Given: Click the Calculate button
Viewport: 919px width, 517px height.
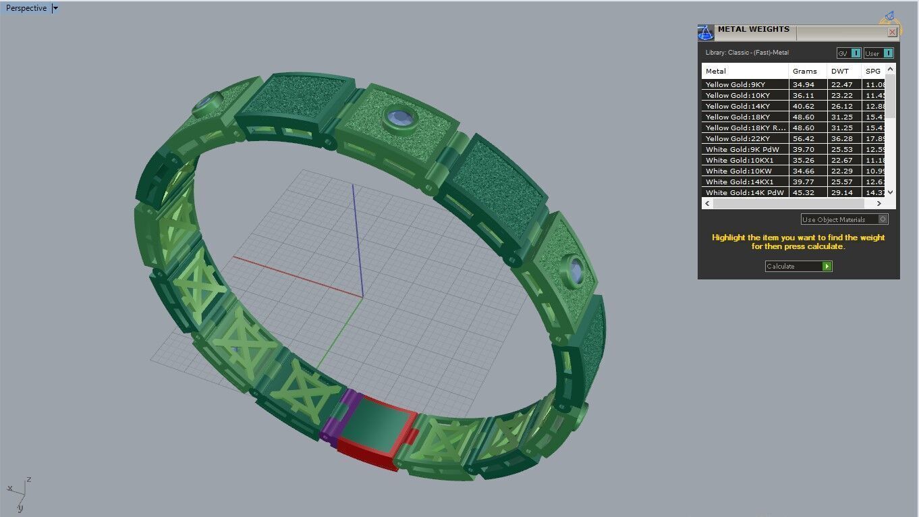Looking at the screenshot, I should pyautogui.click(x=799, y=267).
